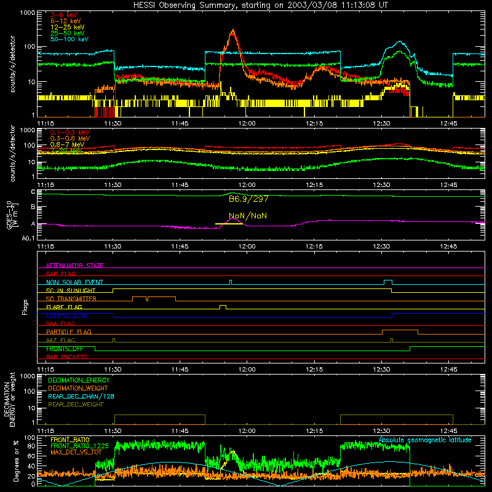Click the FRONT_RATIO legend label
The width and height of the screenshot is (492, 492).
coord(70,440)
